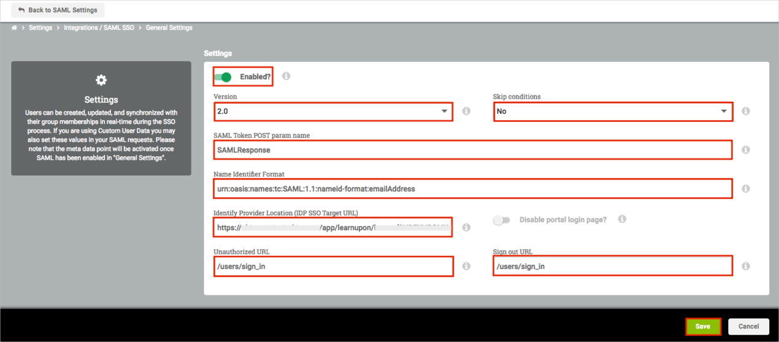This screenshot has width=779, height=342.
Task: Toggle the Enabled? switch off
Action: (x=223, y=77)
